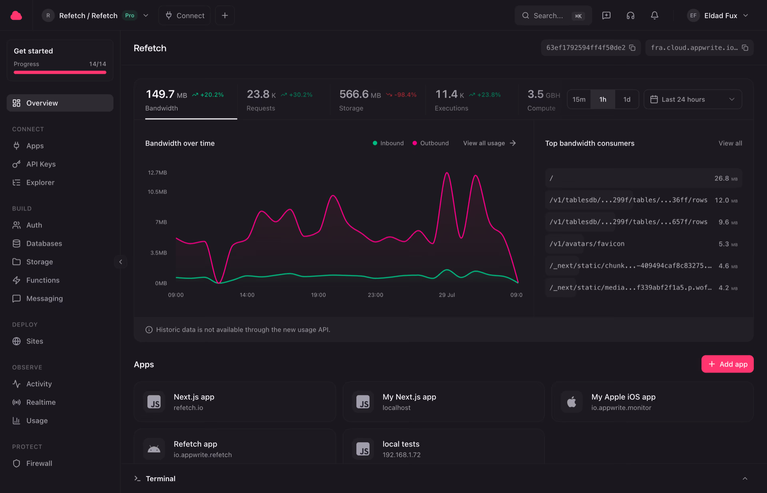
Task: Copy project ID 63ef1792594ff4f50de2
Action: [x=632, y=48]
